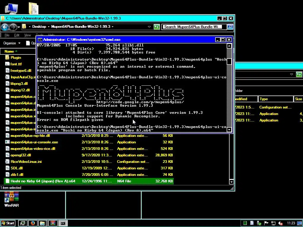303x227 pixels.
Task: Click the file Explorer taskbar button
Action: (42, 223)
